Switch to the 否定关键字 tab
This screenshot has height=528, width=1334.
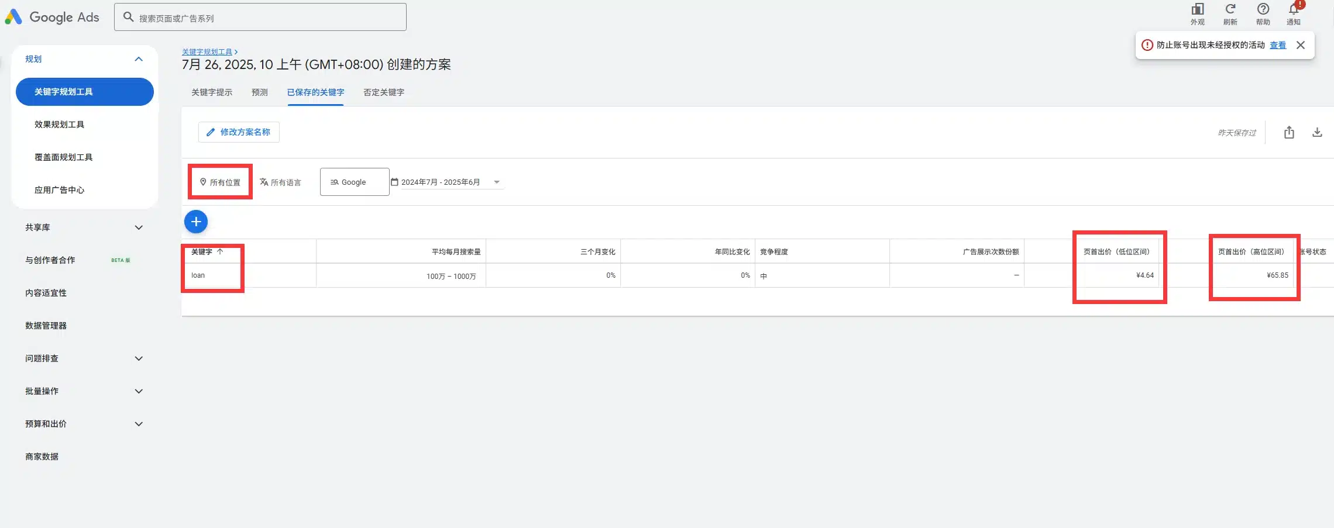(x=383, y=92)
